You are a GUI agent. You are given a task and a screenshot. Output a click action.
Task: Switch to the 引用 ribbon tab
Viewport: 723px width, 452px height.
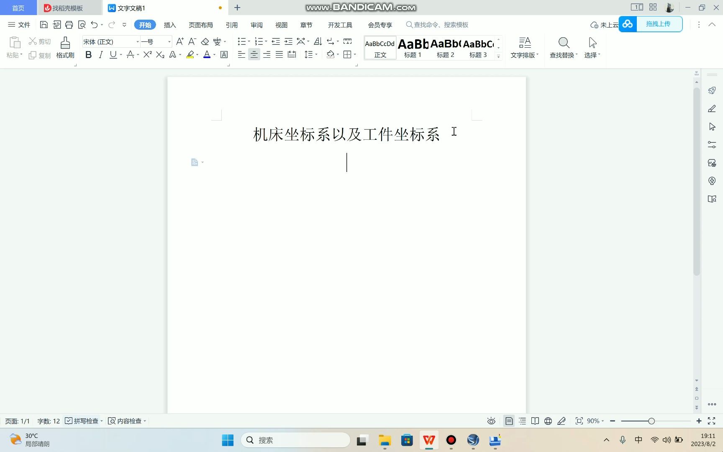(x=232, y=25)
